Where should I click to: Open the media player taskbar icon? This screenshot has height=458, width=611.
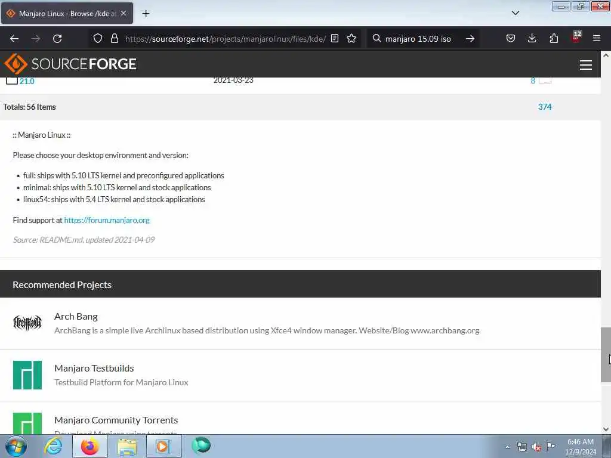(x=163, y=446)
